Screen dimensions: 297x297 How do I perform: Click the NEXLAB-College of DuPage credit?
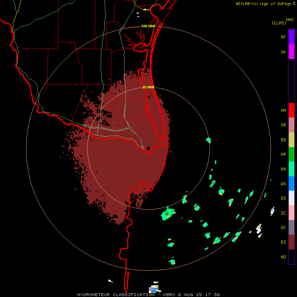tap(263, 4)
